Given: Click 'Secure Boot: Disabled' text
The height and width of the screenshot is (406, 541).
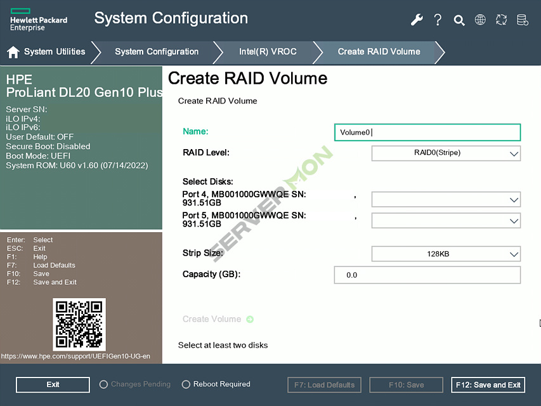Looking at the screenshot, I should point(48,147).
